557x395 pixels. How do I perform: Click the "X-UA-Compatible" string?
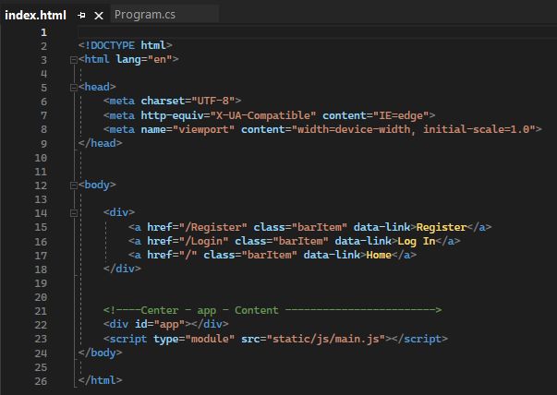pos(263,115)
